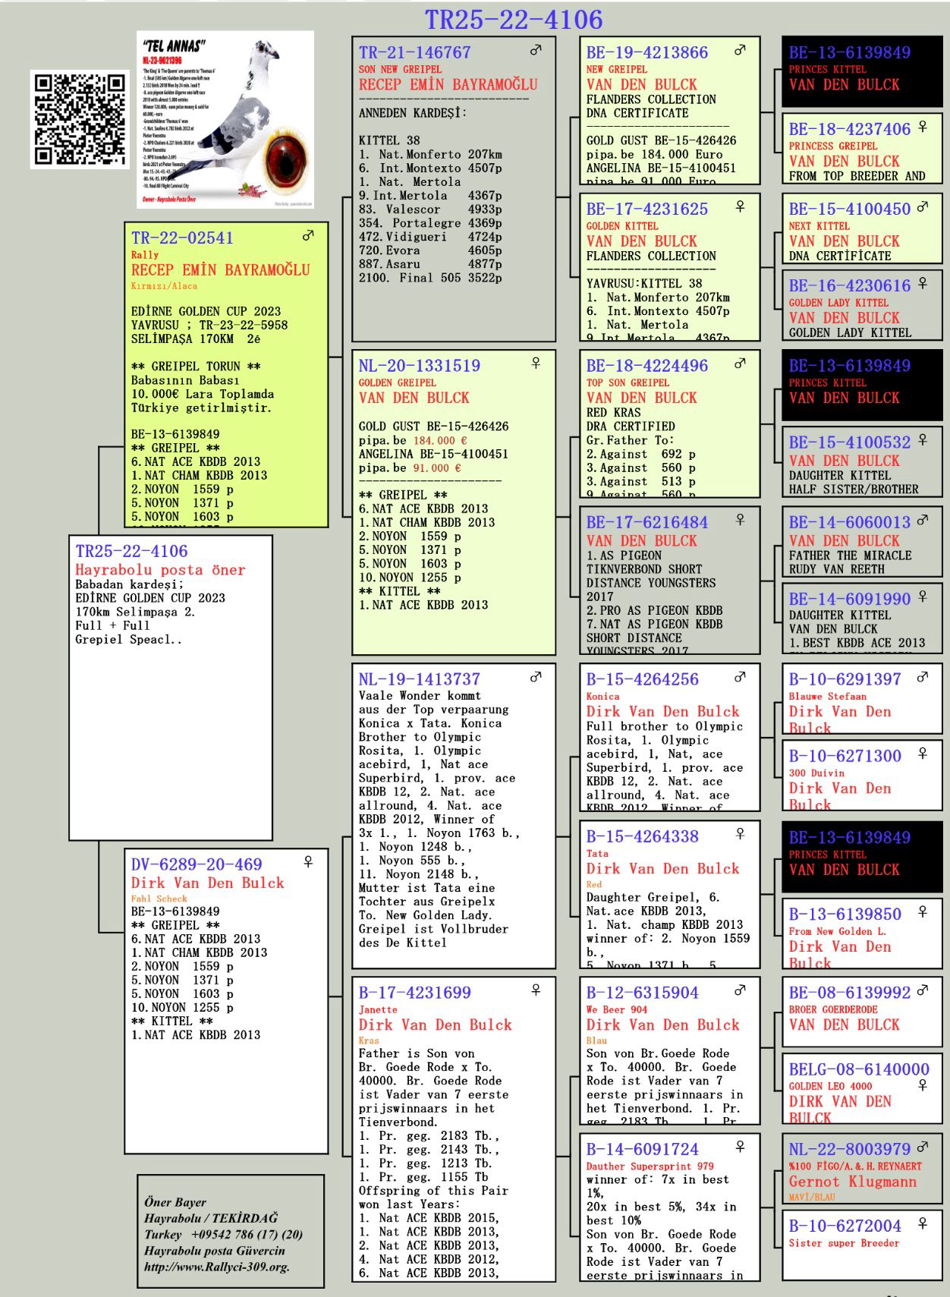The height and width of the screenshot is (1297, 950).
Task: Click the male symbol in the TR-22-02541 box
Action: point(308,235)
